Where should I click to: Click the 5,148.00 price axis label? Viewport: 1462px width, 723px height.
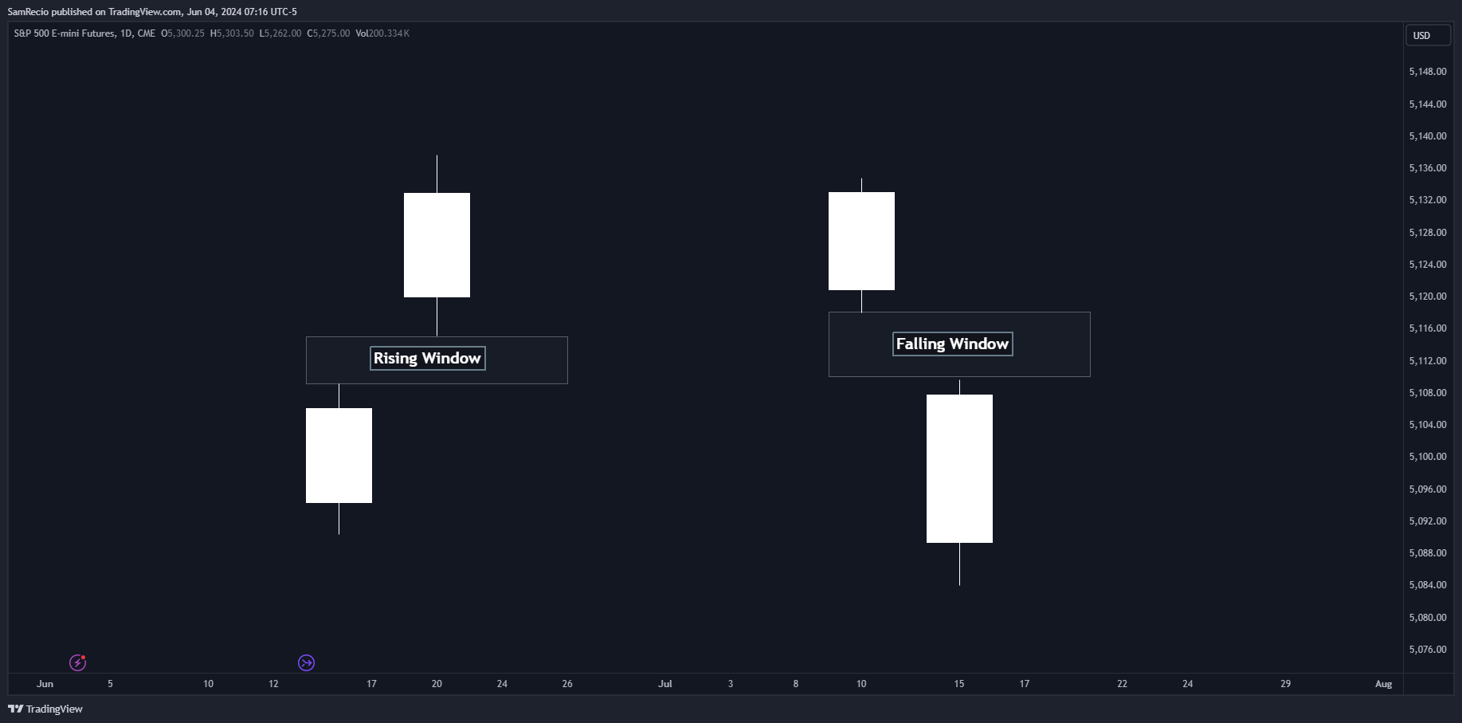pos(1427,72)
